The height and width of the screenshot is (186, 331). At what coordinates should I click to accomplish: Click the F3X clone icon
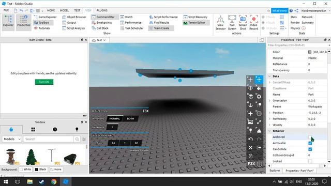point(250,156)
